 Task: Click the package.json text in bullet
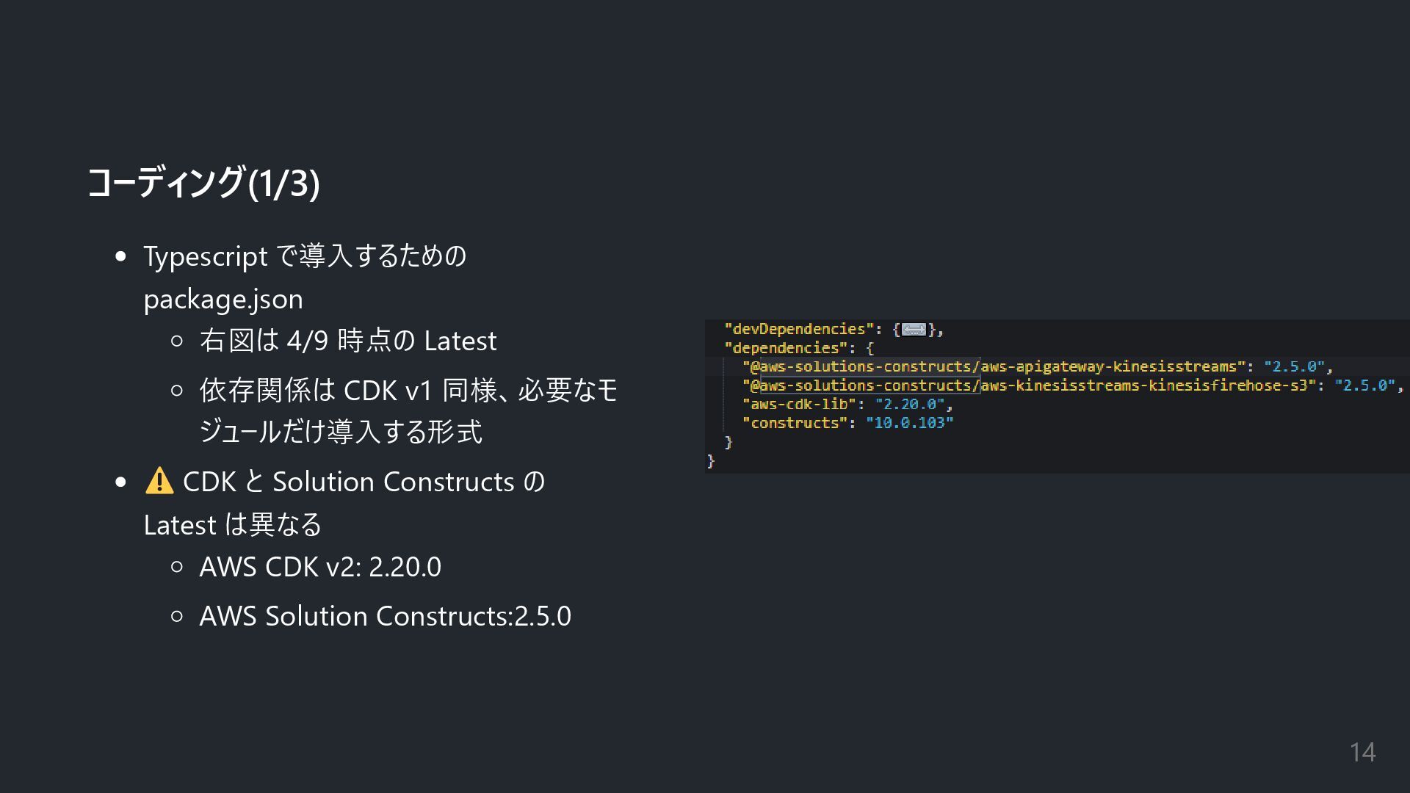click(x=223, y=299)
